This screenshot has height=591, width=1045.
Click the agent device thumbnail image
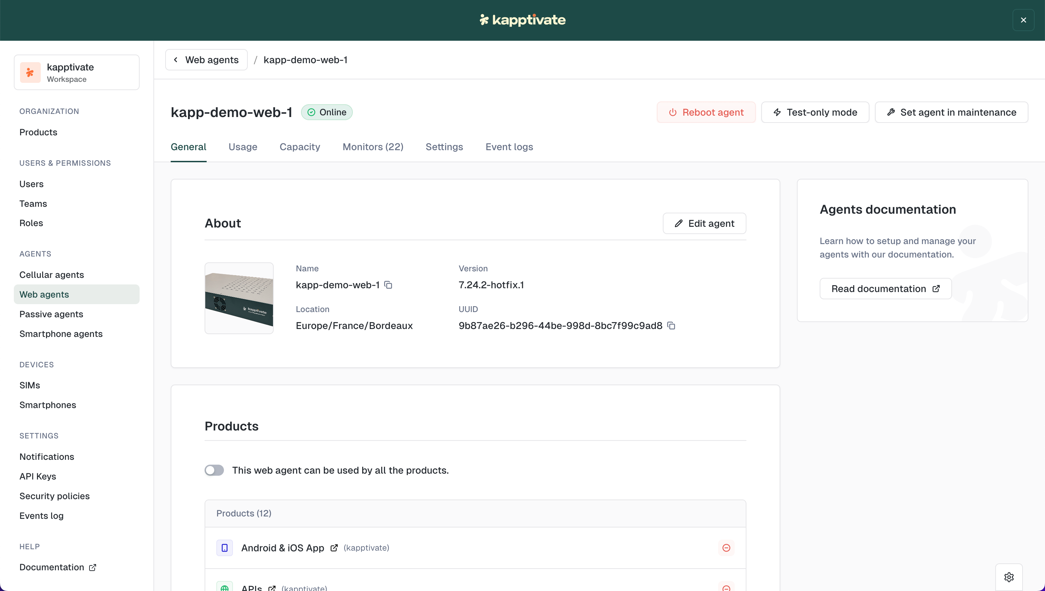click(239, 298)
